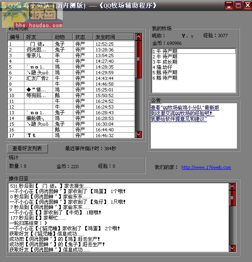Select ranch item 6 鹅 待产期

point(194,78)
